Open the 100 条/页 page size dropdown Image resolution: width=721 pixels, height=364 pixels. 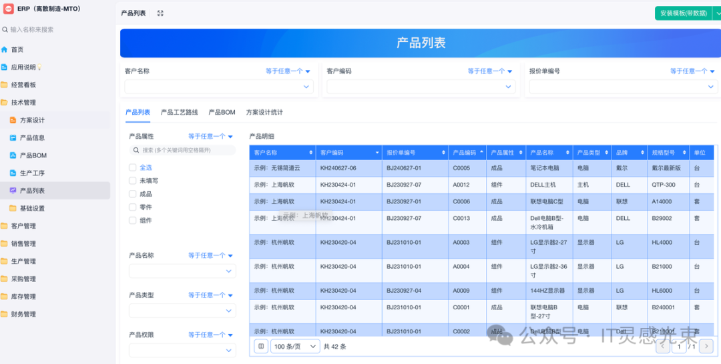[294, 346]
